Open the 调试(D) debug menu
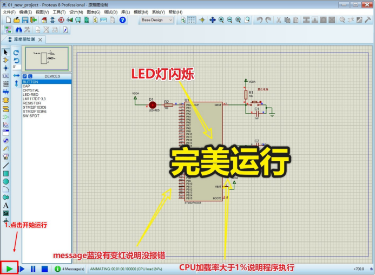The height and width of the screenshot is (275, 375). (x=111, y=12)
